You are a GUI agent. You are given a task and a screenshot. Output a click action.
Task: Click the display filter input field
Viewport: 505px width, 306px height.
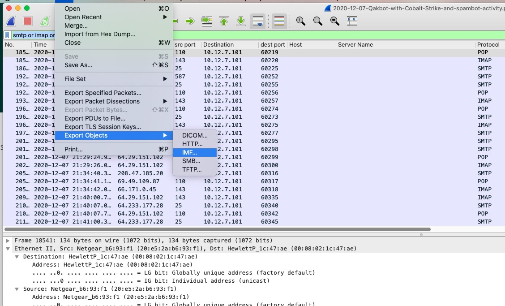(258, 35)
